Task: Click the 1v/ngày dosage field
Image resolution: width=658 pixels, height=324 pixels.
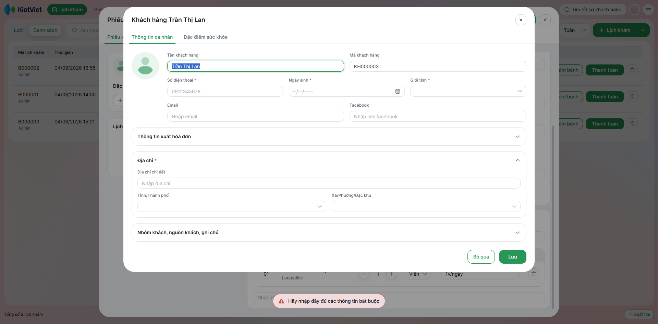Action: point(480,274)
